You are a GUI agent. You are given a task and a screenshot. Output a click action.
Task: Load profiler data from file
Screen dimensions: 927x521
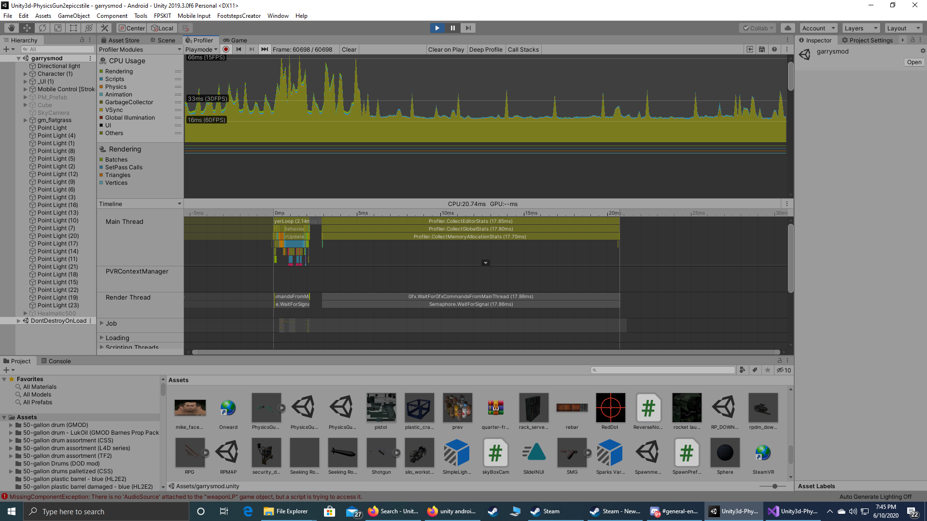pyautogui.click(x=750, y=49)
